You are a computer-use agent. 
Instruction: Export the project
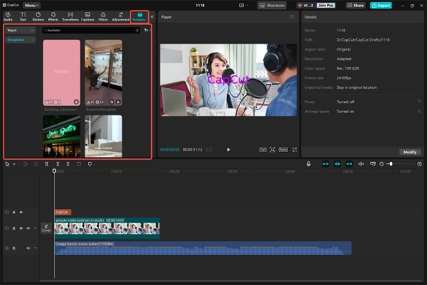pos(381,5)
